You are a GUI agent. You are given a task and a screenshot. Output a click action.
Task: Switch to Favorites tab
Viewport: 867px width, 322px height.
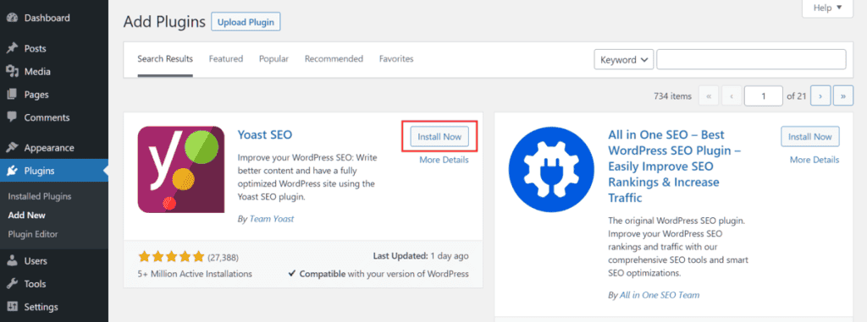396,58
